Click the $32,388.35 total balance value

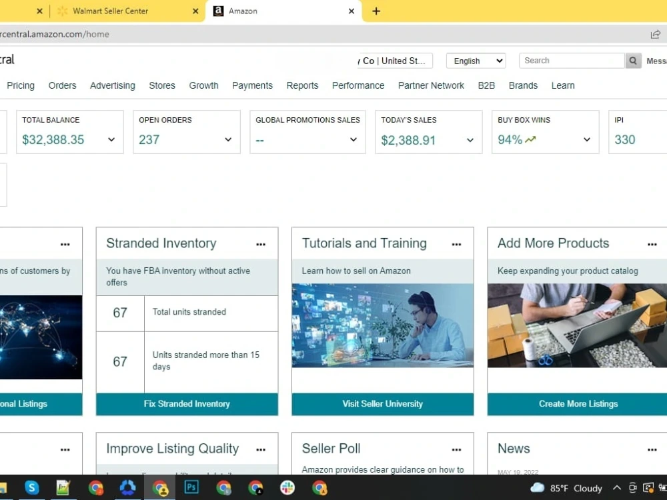coord(53,139)
